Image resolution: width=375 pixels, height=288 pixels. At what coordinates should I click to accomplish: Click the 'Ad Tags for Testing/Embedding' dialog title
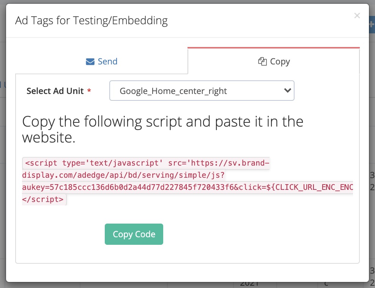click(x=91, y=20)
